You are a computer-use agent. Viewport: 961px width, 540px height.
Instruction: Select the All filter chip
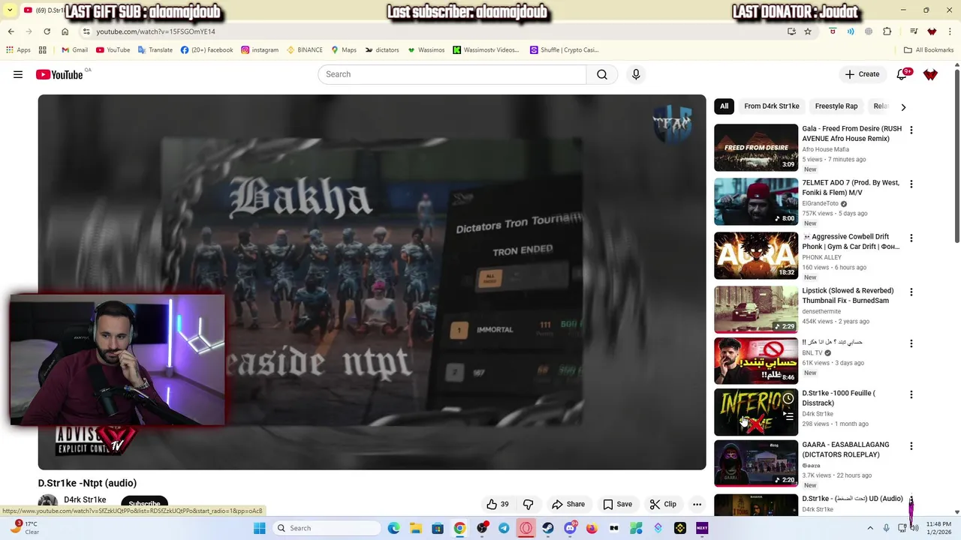(x=724, y=106)
